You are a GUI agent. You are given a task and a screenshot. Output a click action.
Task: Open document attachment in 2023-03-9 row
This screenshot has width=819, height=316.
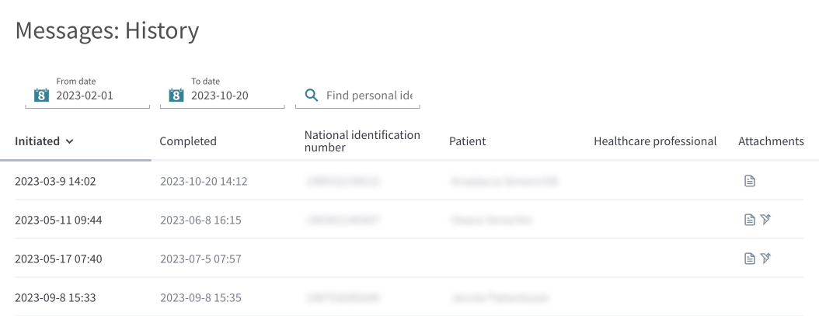[750, 181]
